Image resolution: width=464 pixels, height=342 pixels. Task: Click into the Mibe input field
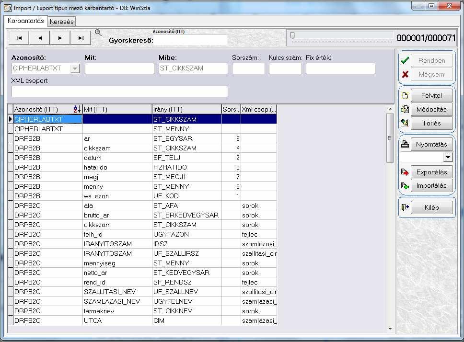click(193, 68)
